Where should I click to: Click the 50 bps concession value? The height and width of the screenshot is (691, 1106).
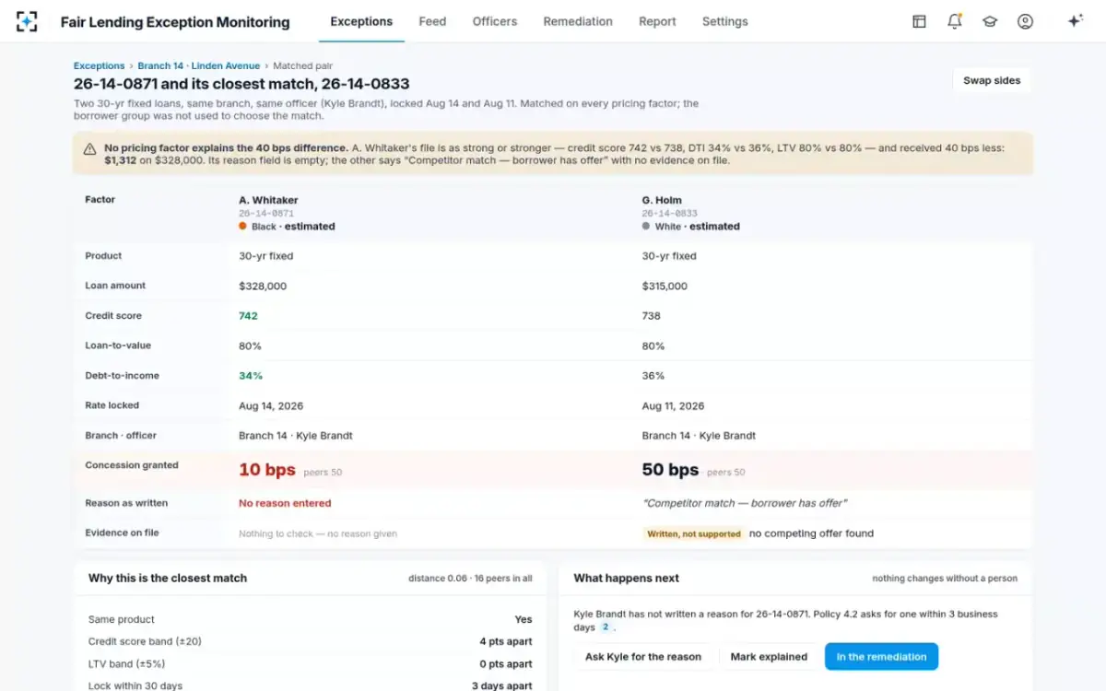(670, 470)
